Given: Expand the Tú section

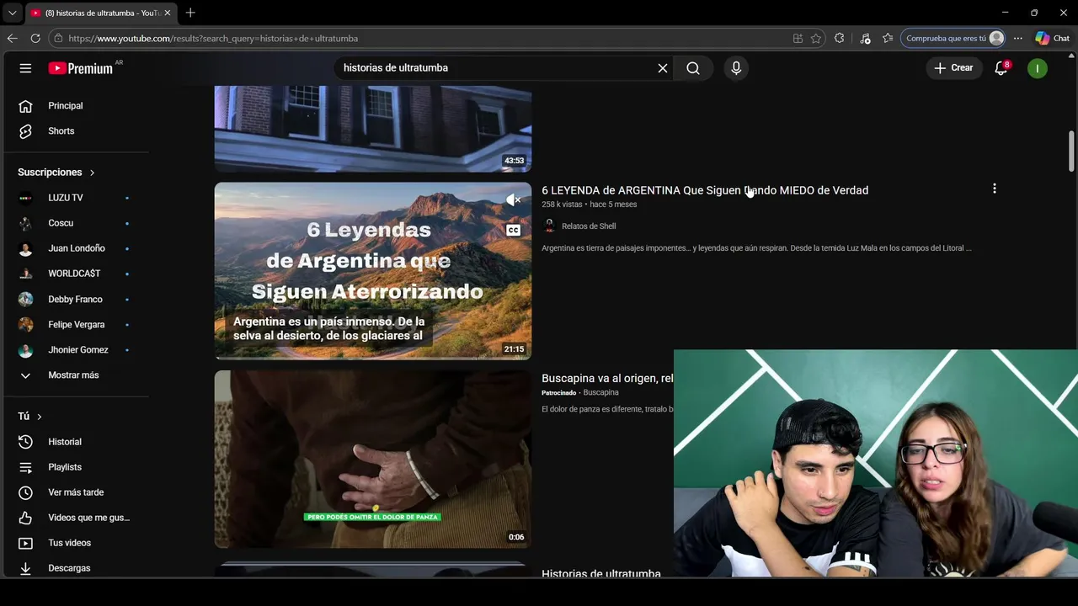Looking at the screenshot, I should click(x=29, y=417).
